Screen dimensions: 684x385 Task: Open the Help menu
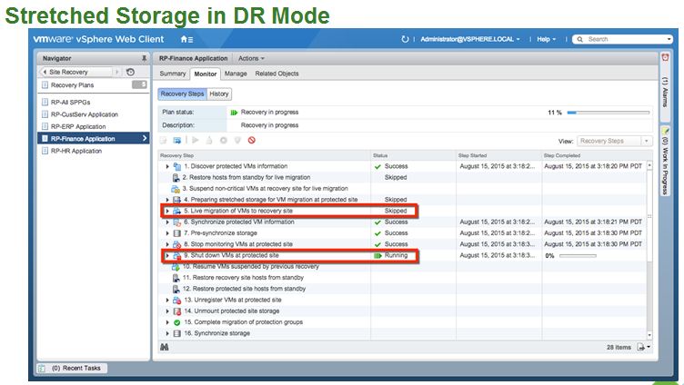547,39
